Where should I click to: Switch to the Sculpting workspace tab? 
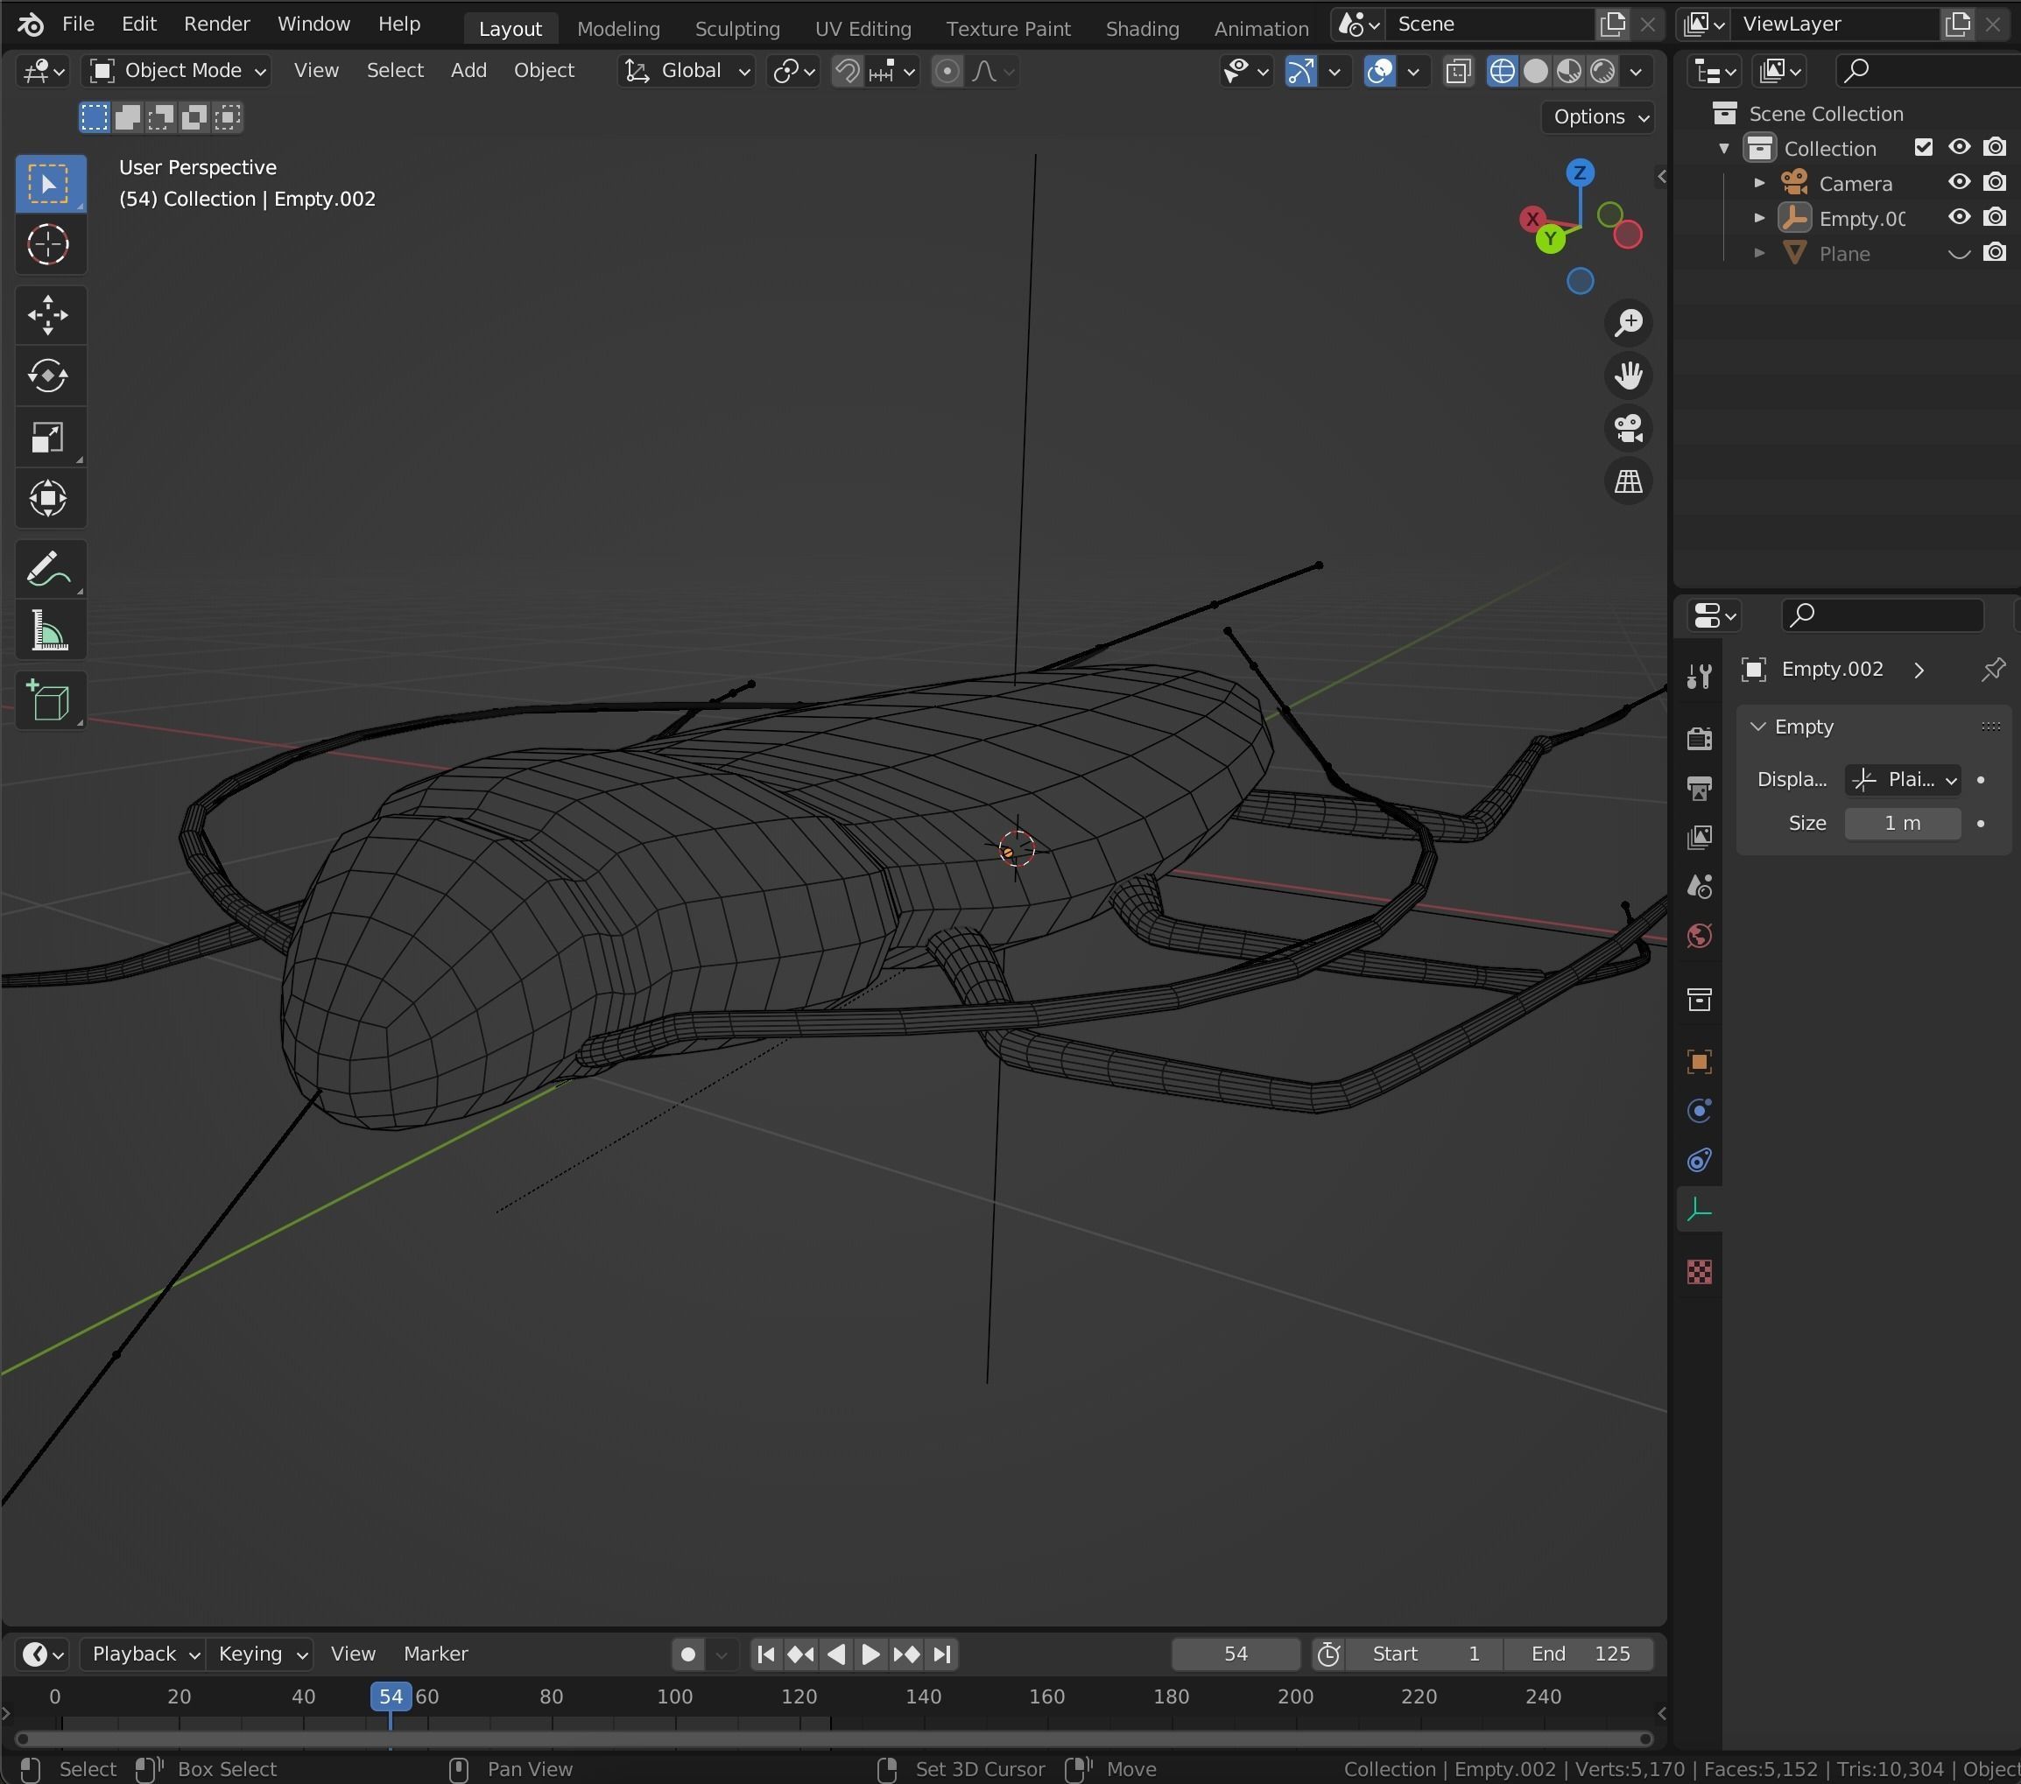pos(736,29)
